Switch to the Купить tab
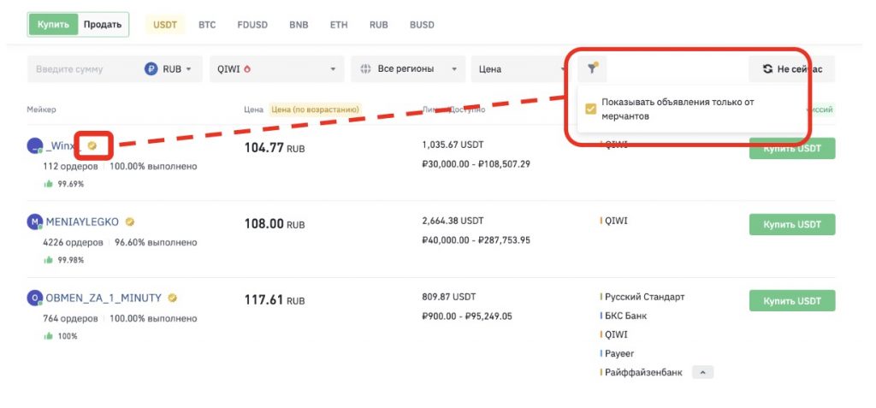 (x=53, y=25)
